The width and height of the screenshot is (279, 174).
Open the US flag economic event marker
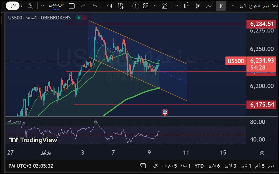pos(165,112)
